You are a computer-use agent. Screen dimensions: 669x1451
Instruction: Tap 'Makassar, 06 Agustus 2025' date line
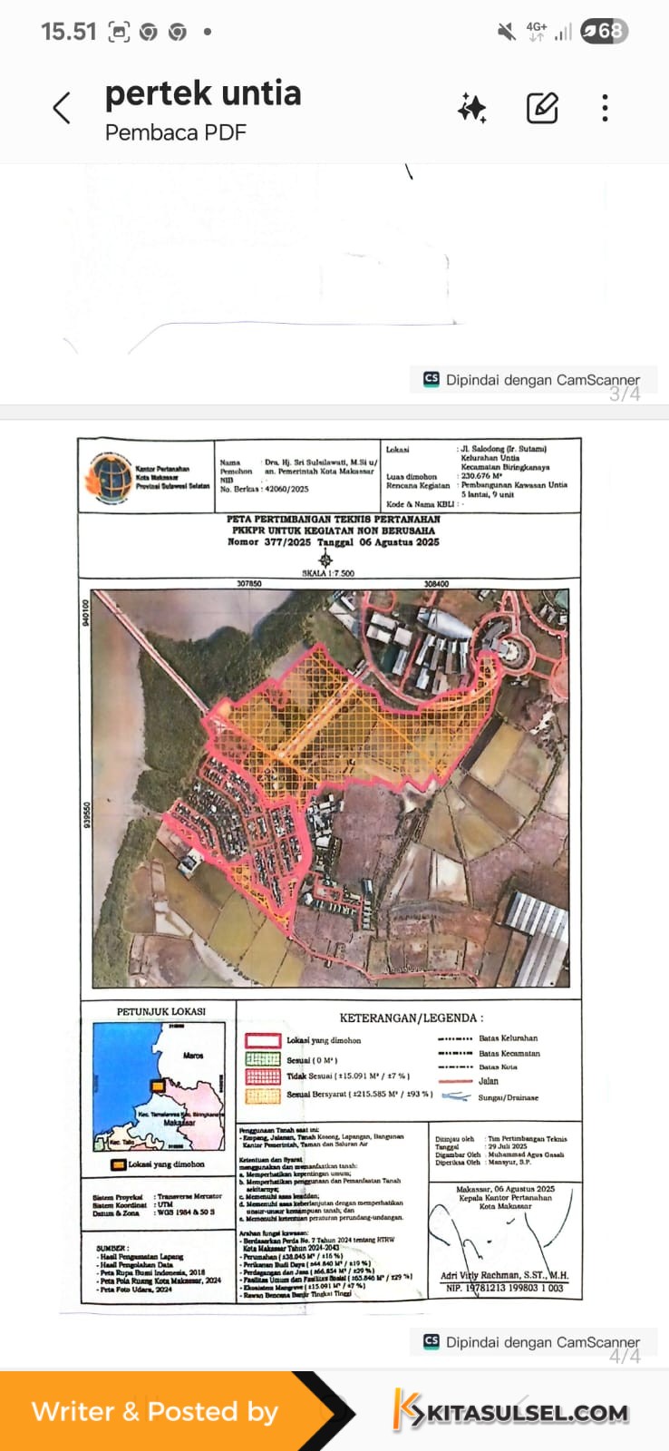506,1189
